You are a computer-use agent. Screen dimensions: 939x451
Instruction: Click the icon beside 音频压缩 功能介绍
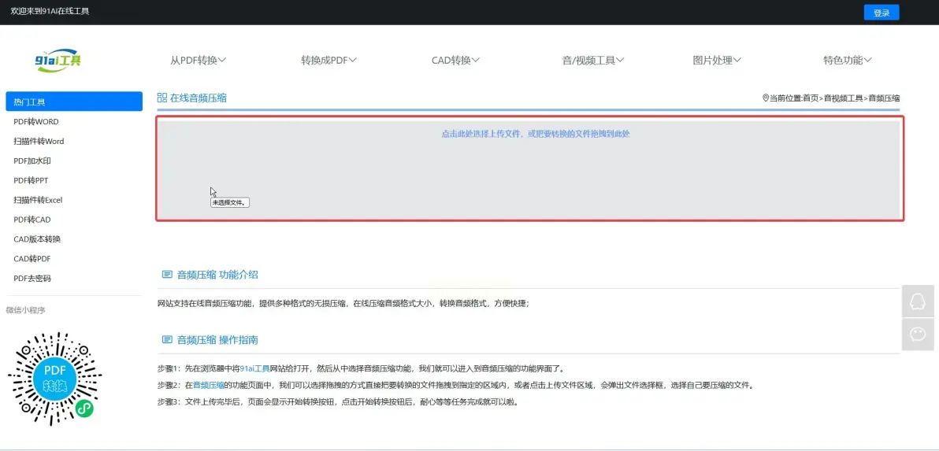pos(167,275)
